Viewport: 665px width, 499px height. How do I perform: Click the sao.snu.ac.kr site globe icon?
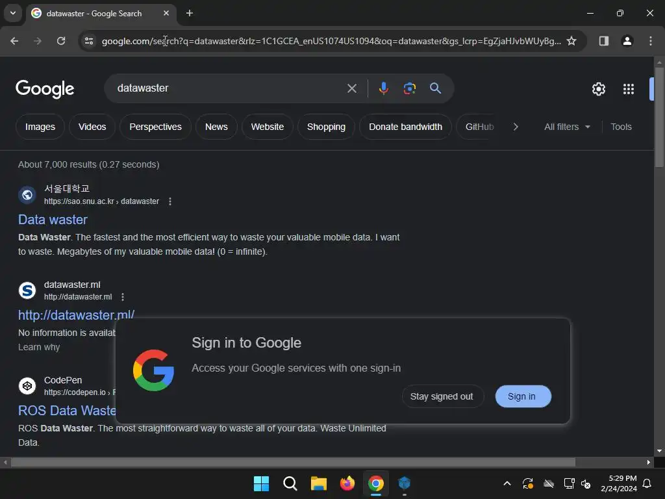click(27, 195)
